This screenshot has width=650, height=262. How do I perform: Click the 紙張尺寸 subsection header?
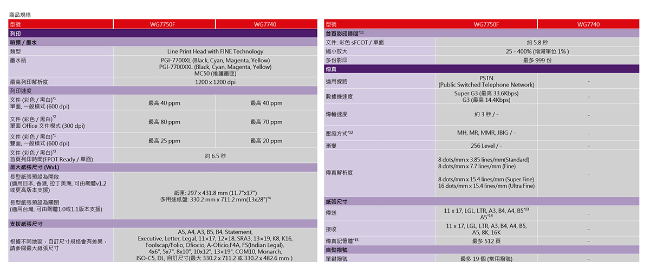[x=481, y=201]
